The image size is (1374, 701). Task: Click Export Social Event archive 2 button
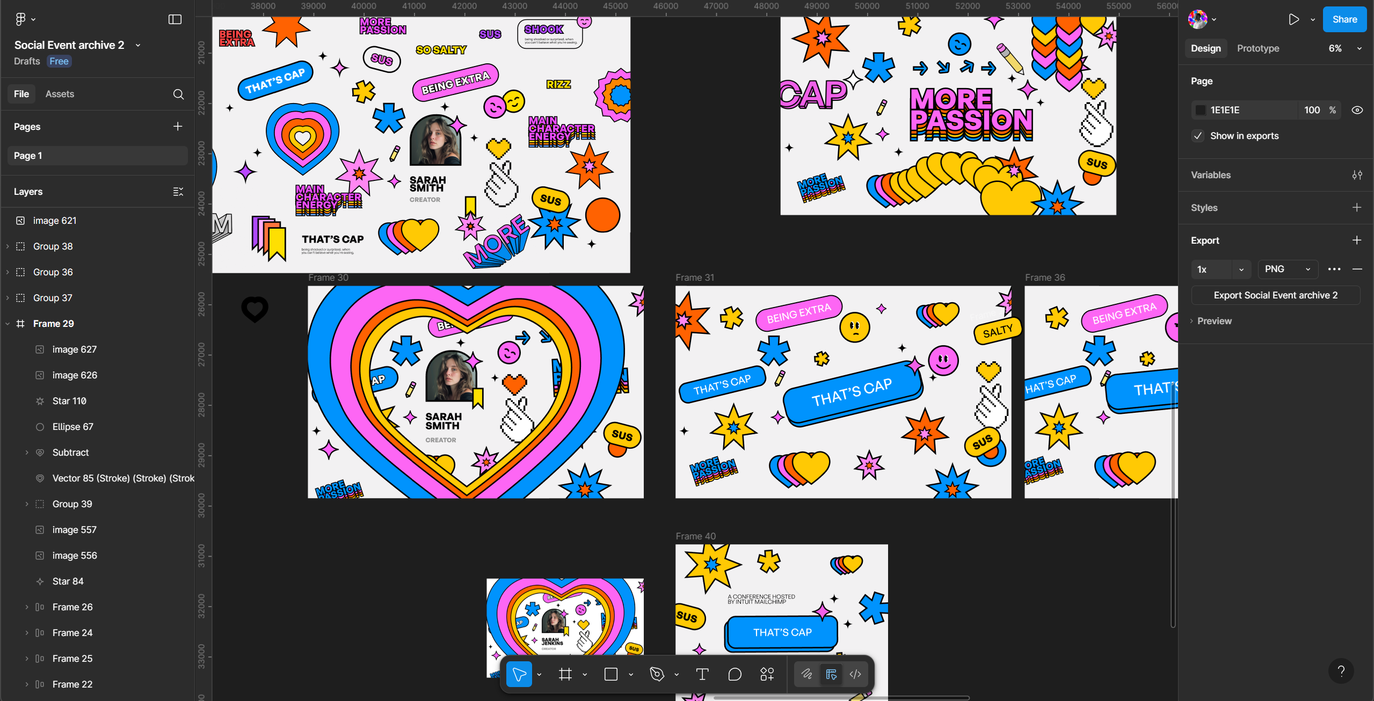pos(1275,295)
